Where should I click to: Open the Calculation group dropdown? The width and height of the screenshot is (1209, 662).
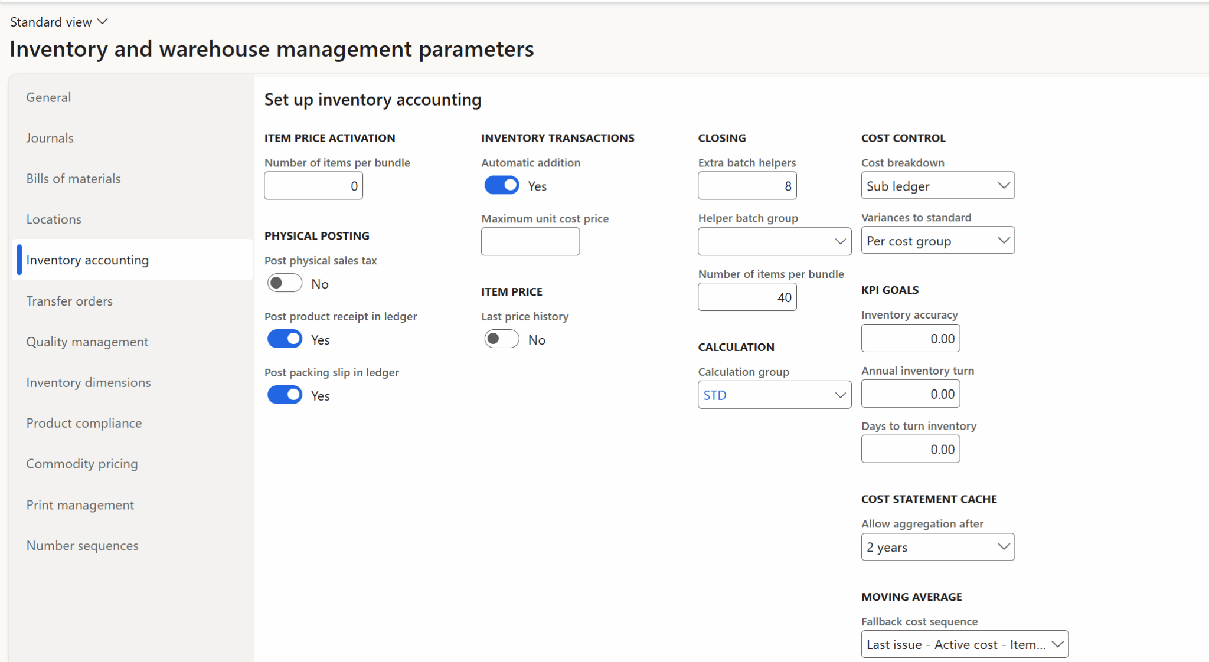pyautogui.click(x=774, y=395)
